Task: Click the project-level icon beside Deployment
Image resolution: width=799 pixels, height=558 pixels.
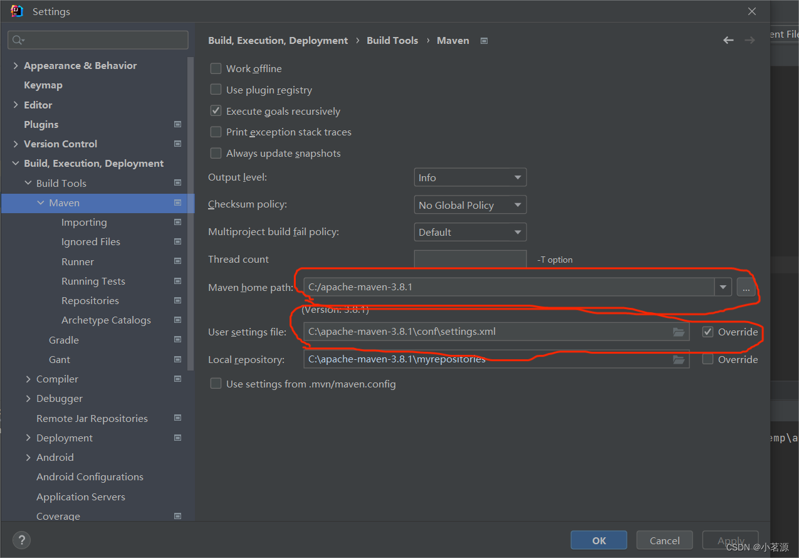Action: coord(177,438)
